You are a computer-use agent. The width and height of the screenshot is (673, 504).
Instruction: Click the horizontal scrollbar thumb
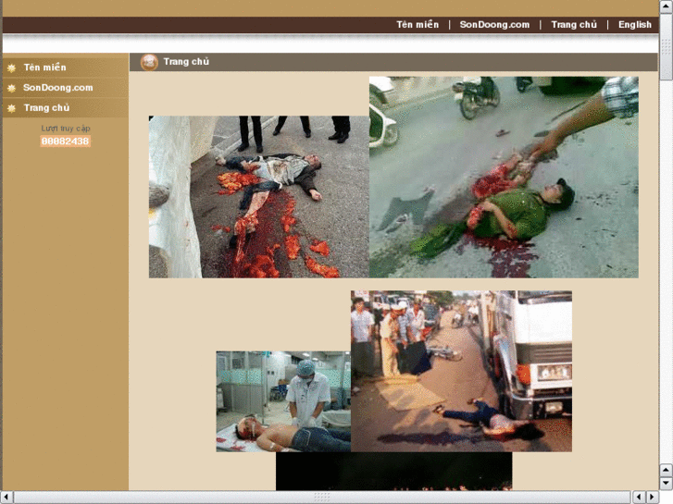[322, 497]
